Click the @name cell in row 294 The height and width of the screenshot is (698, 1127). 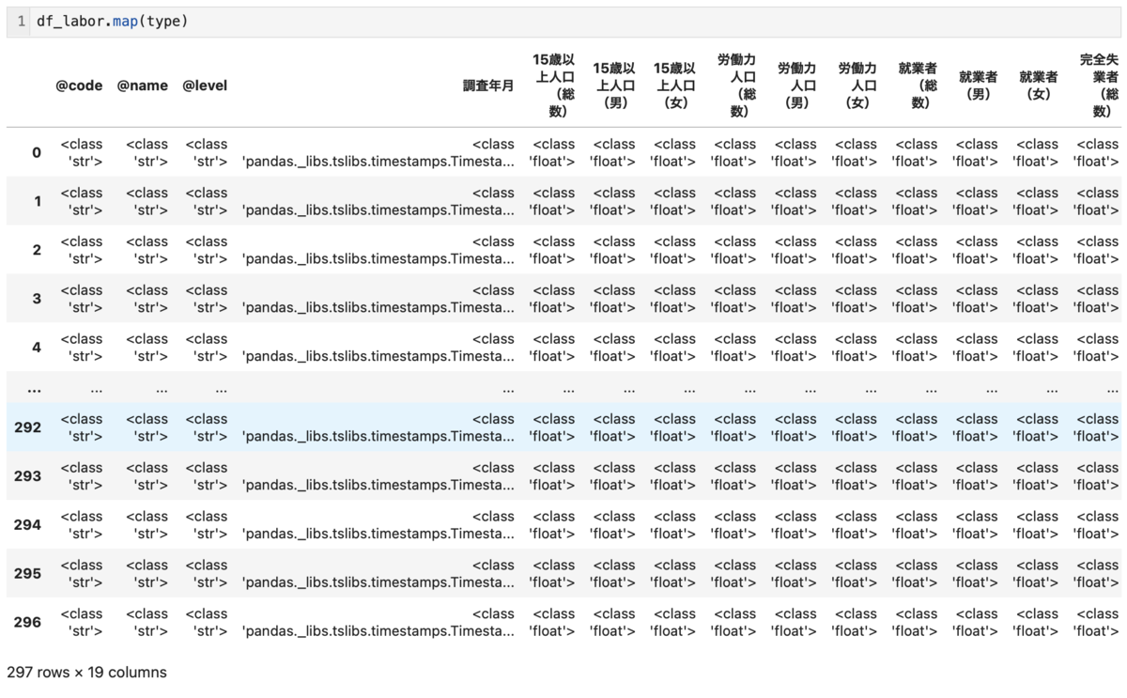pos(147,525)
